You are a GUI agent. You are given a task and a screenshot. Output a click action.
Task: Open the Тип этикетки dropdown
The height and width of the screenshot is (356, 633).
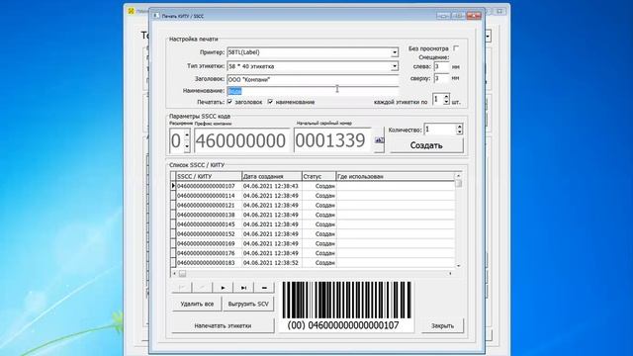pos(394,66)
